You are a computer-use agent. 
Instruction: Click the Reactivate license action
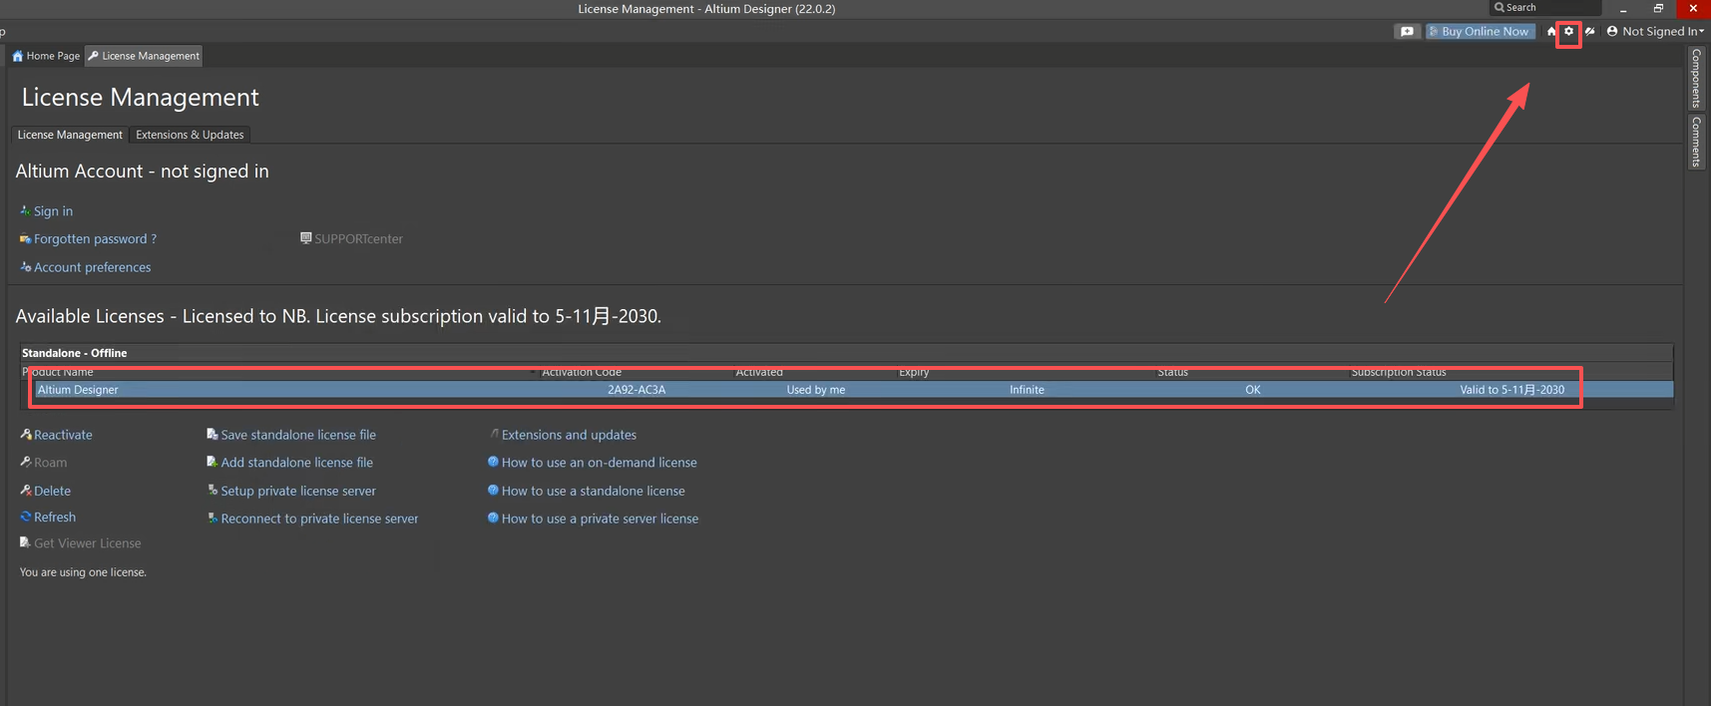tap(62, 435)
